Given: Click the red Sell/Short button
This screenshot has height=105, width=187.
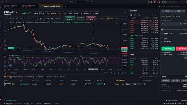Looking at the screenshot, I should point(181,49).
